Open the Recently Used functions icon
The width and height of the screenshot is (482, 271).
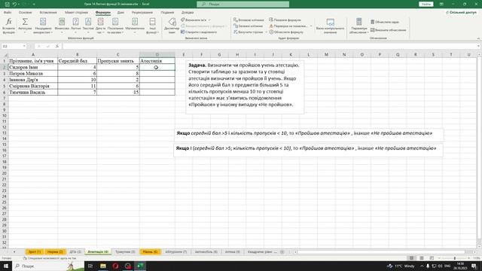43,22
